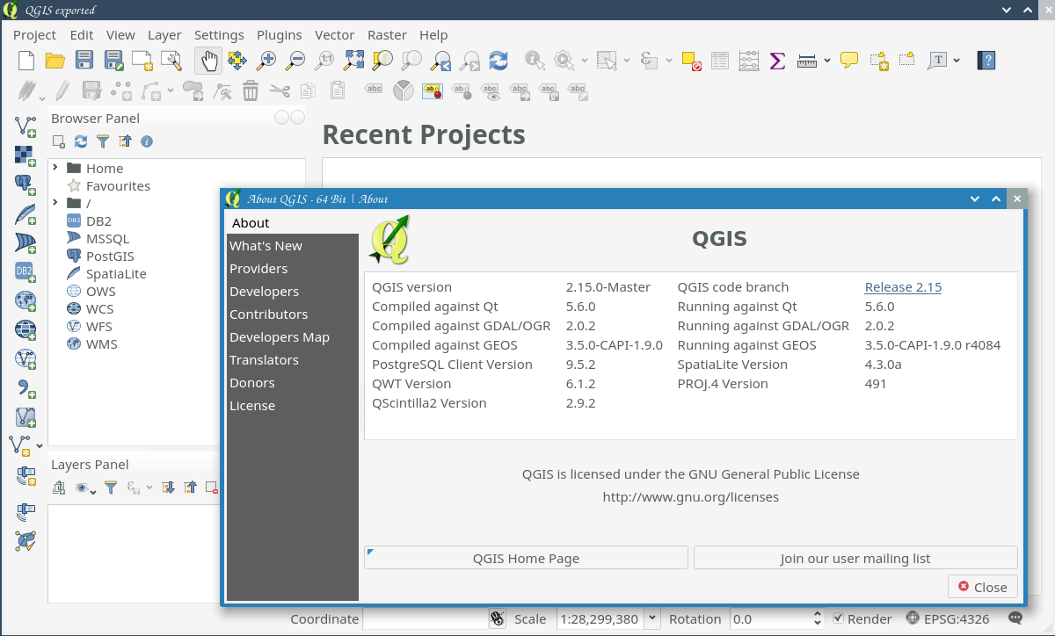This screenshot has height=636, width=1055.
Task: Click the Map Tips speech bubble icon
Action: tap(849, 61)
